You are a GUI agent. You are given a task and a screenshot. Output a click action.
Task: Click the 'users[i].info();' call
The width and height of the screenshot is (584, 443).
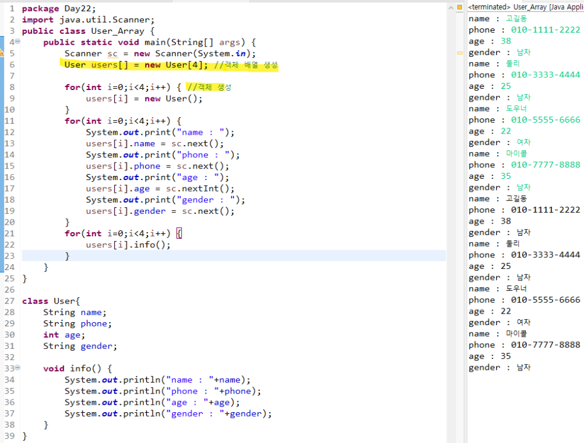[128, 245]
